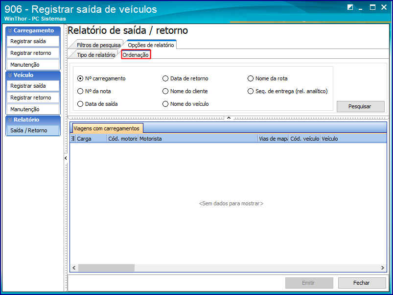Collapse the left sidebar with the arrow
The height and width of the screenshot is (295, 393).
(66, 158)
